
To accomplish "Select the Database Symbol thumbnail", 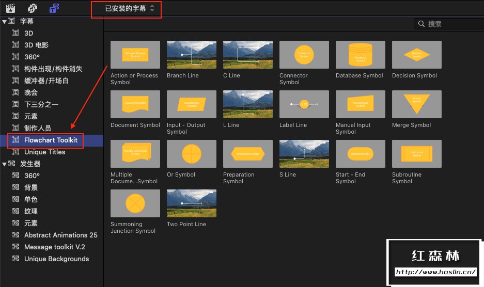I will (x=361, y=55).
